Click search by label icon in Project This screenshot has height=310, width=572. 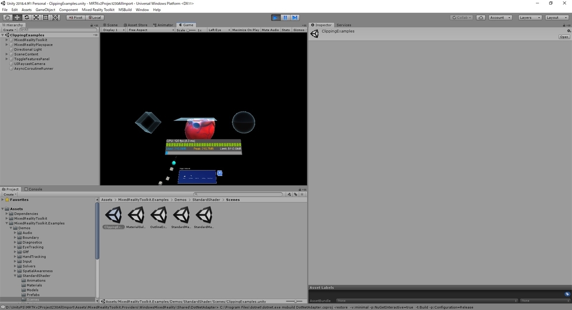pos(296,195)
